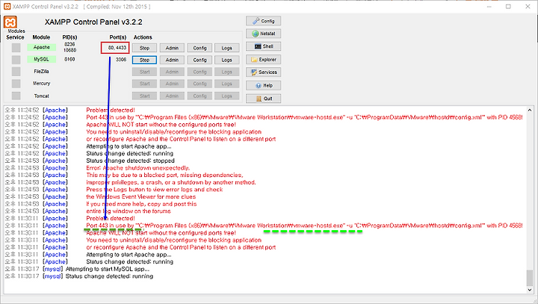Viewport: 538px width, 304px height.
Task: Click the PID(s) column header
Action: pos(69,37)
